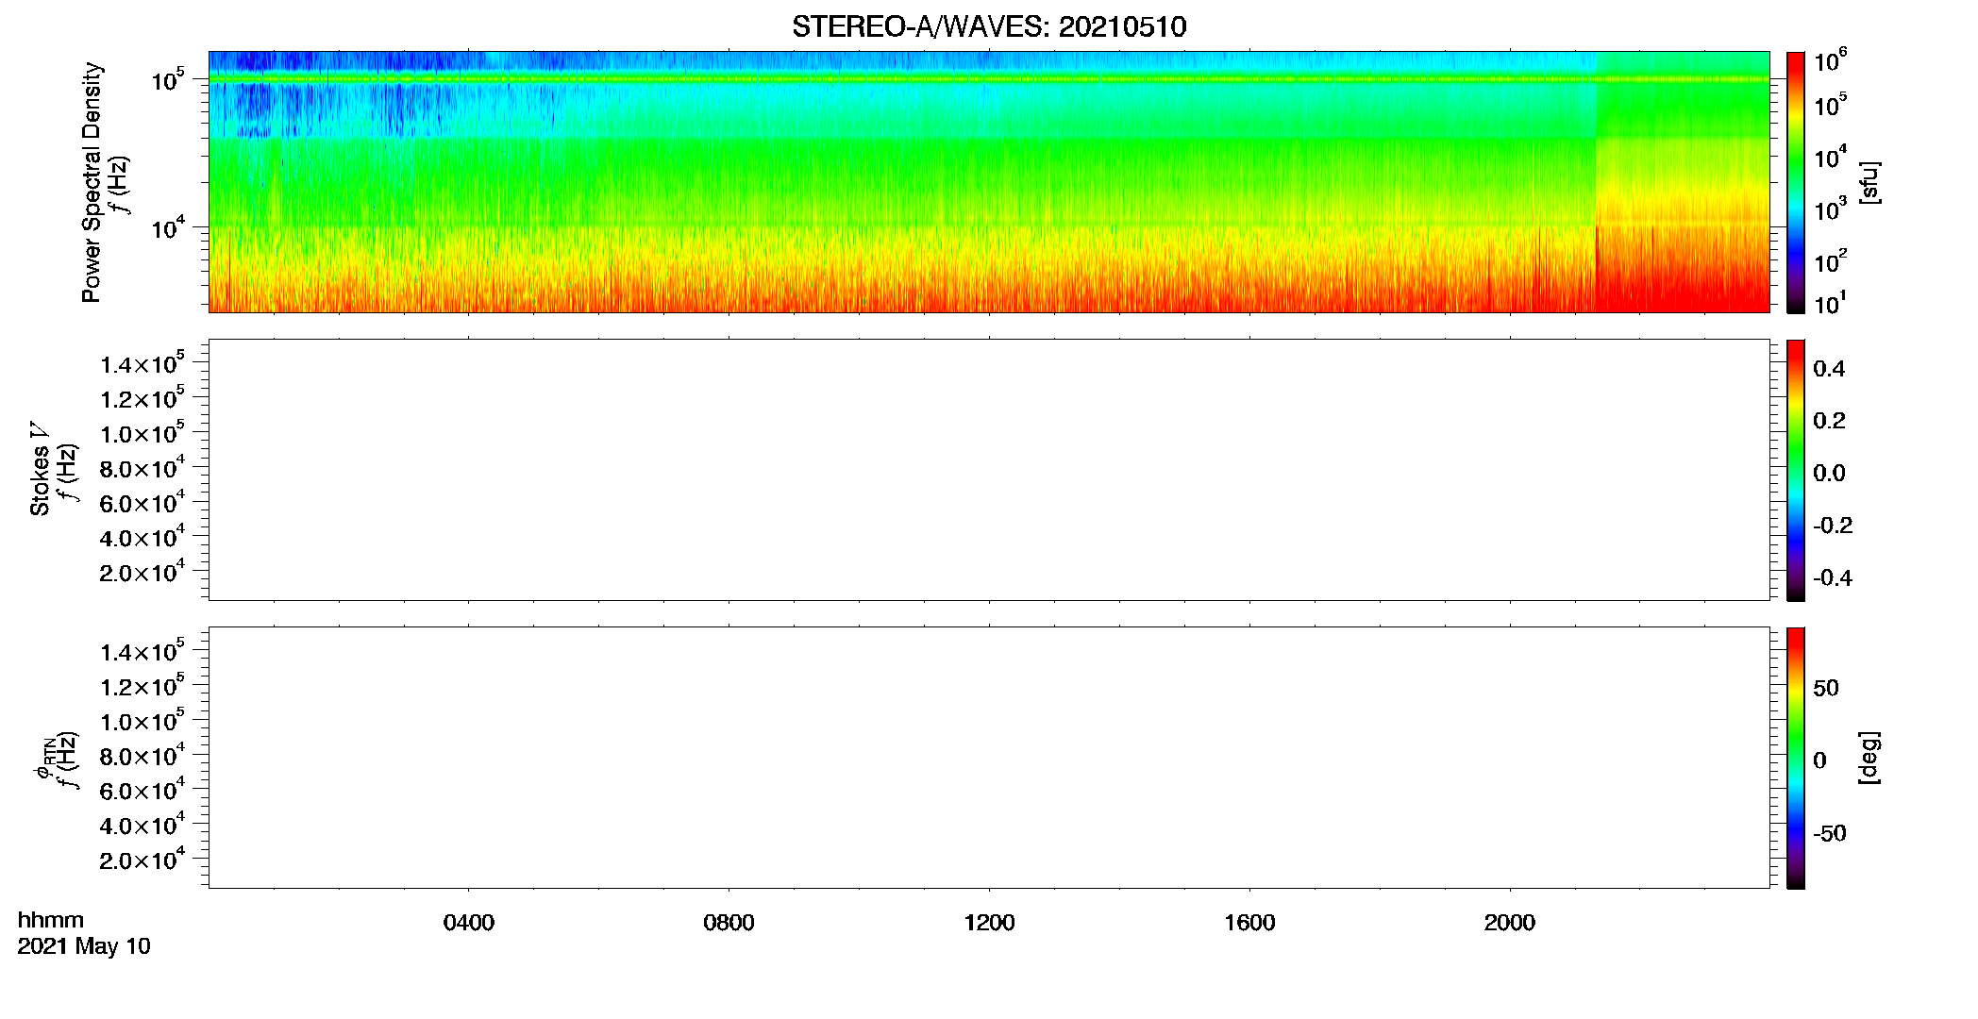Viewport: 1978px width, 1019px height.
Task: Click the 1200 time tick label
Action: 989,923
